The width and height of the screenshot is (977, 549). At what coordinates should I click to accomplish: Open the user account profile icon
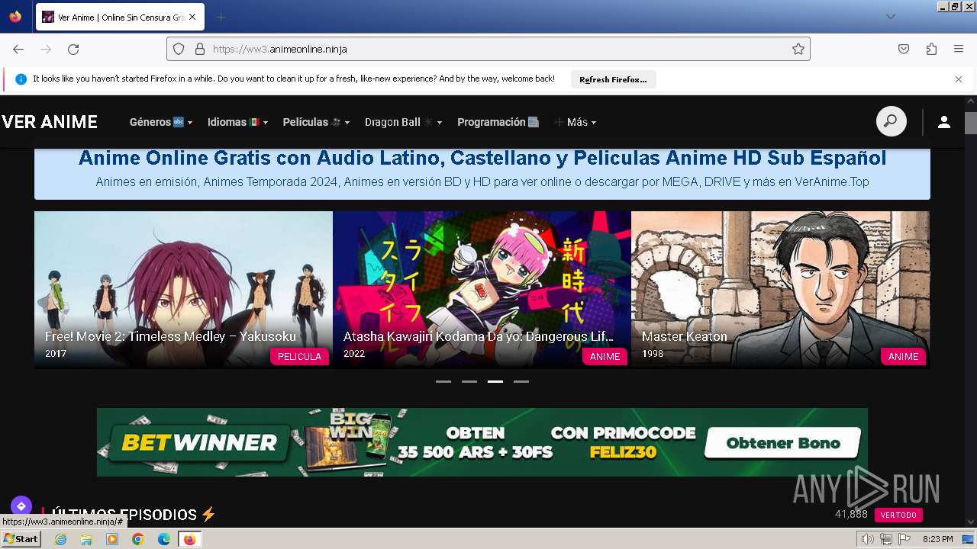pos(944,122)
